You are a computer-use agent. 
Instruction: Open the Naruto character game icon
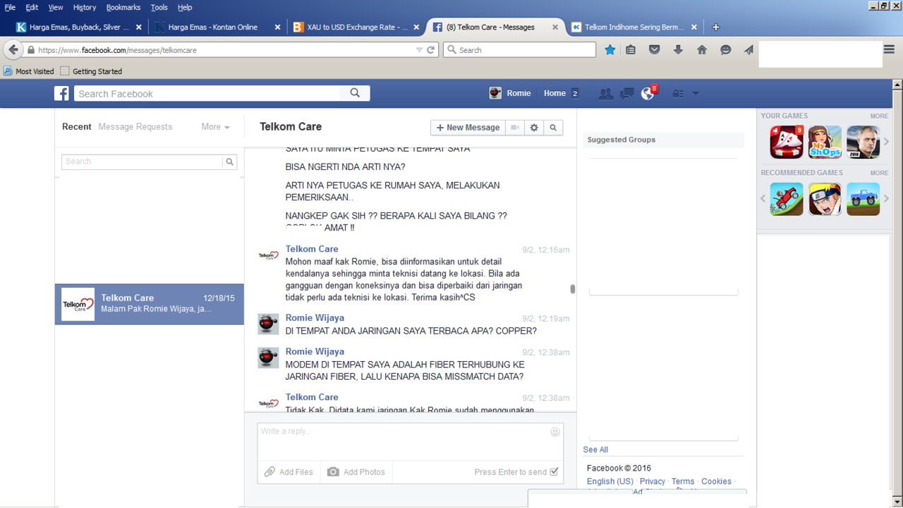click(825, 199)
